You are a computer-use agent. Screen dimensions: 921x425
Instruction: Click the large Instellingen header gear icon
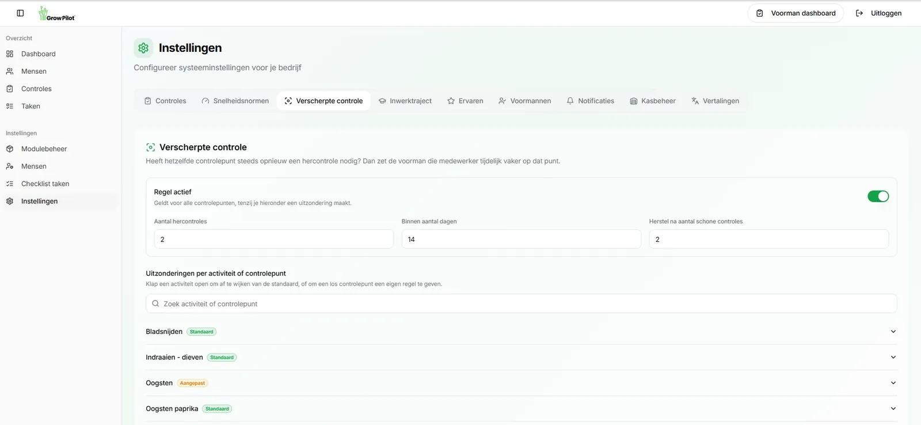click(143, 48)
